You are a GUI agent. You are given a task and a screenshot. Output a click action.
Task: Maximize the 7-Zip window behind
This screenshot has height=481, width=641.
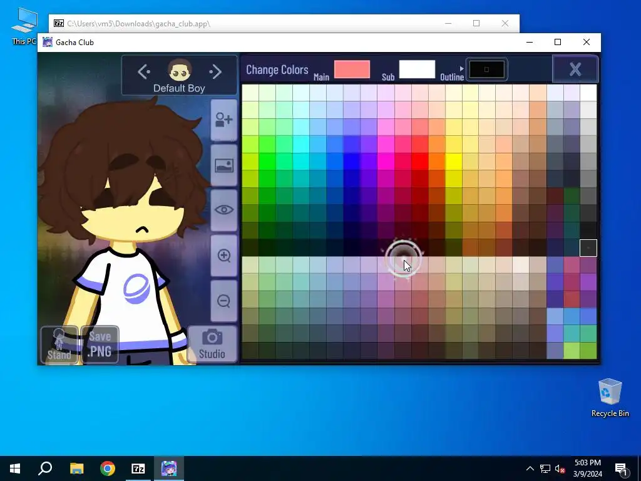476,23
